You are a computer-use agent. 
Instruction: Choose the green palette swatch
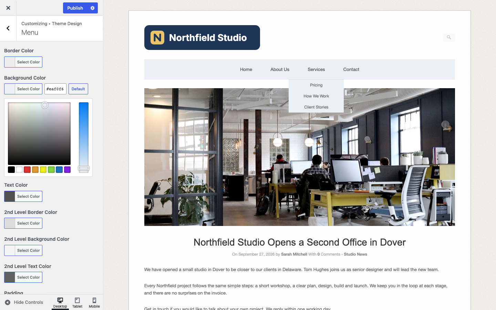coord(51,169)
